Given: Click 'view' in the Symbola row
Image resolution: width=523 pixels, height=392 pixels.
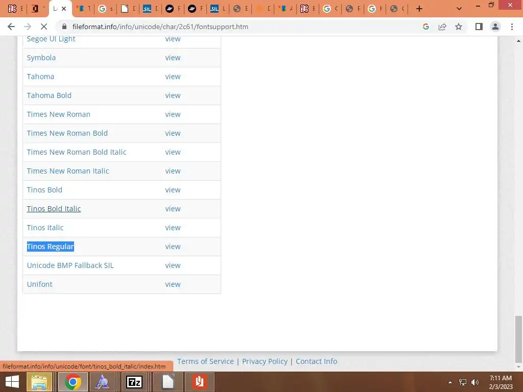Looking at the screenshot, I should pyautogui.click(x=173, y=58).
